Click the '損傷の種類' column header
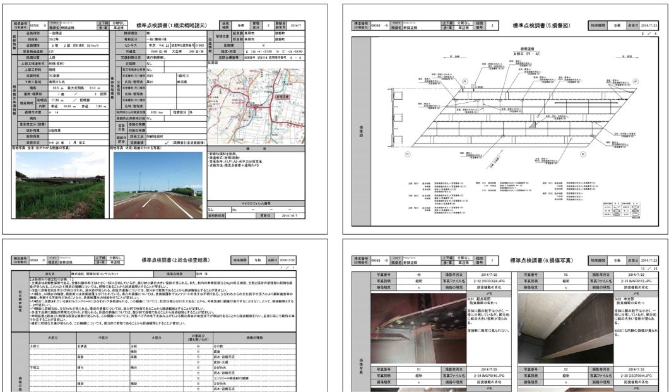This screenshot has width=669, height=392. pyautogui.click(x=254, y=338)
